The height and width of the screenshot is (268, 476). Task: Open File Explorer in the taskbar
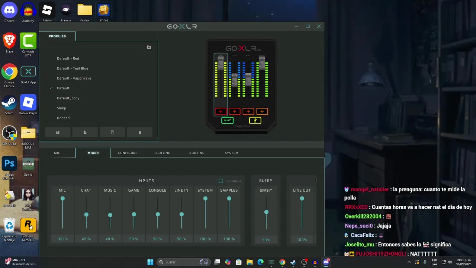tap(250, 262)
